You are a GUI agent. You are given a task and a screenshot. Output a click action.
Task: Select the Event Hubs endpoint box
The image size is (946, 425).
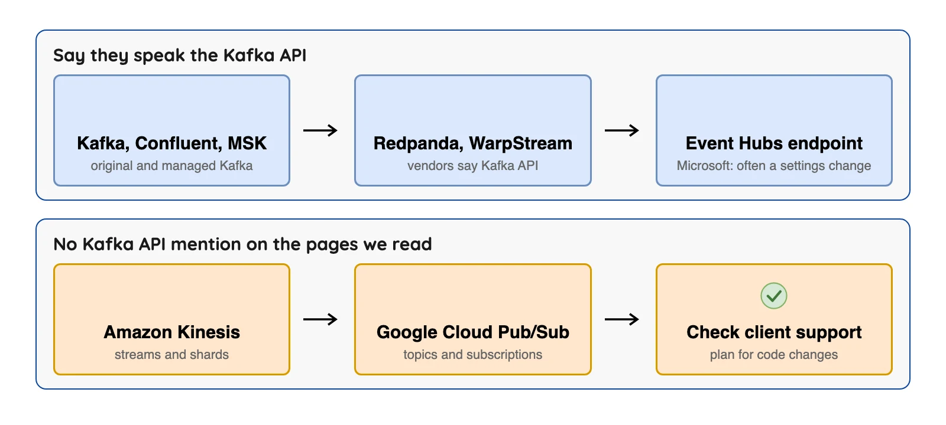(774, 130)
